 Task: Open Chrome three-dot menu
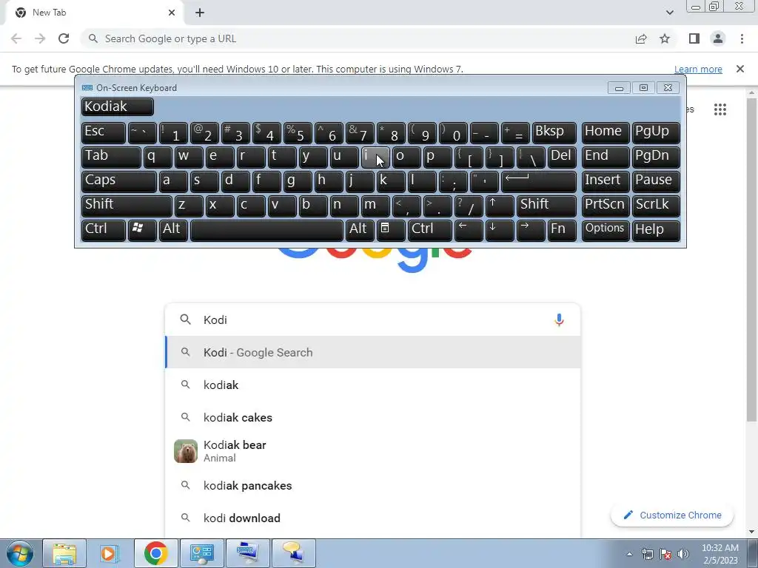pos(742,38)
